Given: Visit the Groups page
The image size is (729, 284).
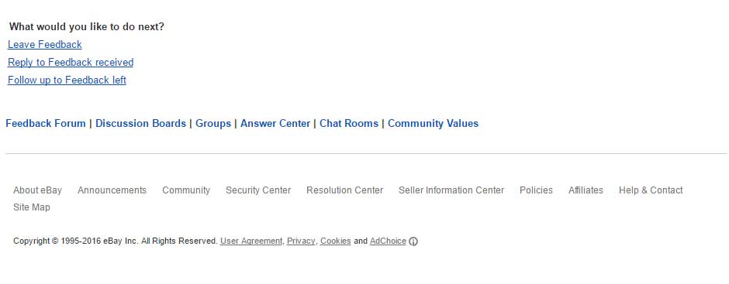Looking at the screenshot, I should pyautogui.click(x=213, y=124).
